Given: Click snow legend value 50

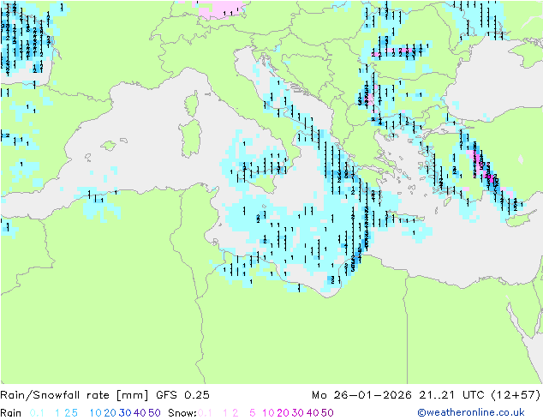Looking at the screenshot, I should tap(327, 413).
